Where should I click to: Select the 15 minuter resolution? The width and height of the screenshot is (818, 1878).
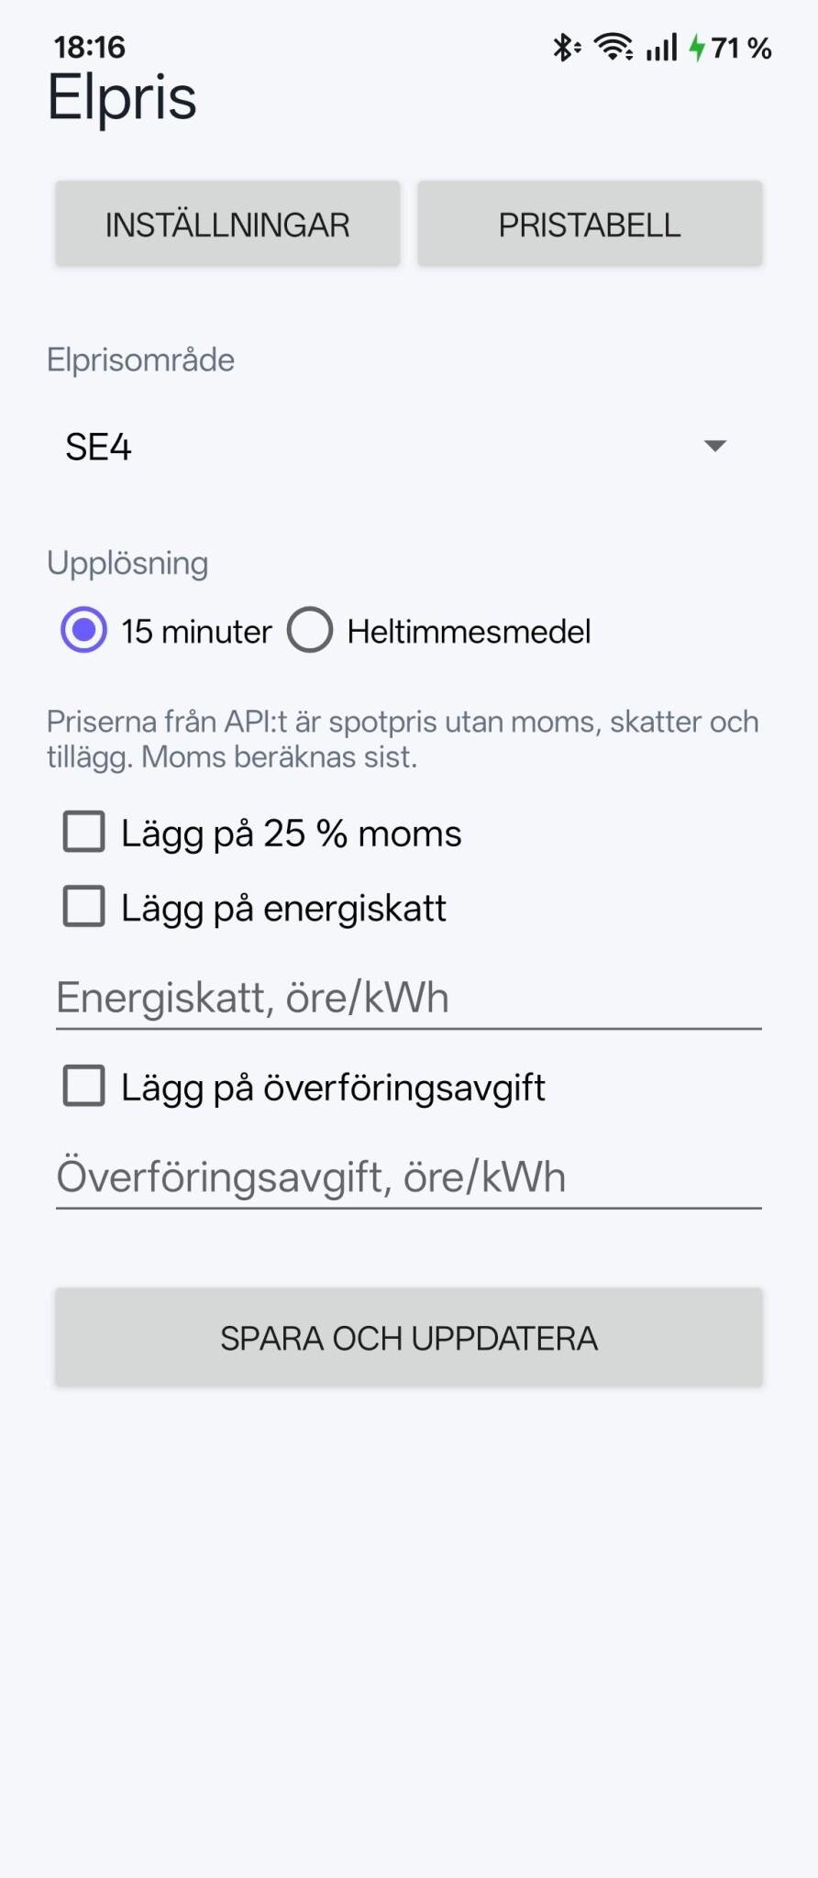[x=167, y=631]
